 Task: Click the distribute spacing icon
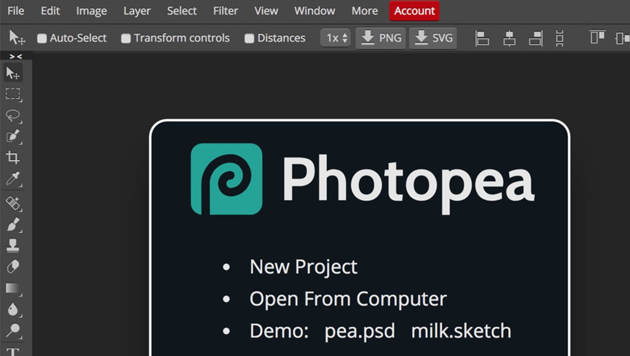tap(559, 38)
